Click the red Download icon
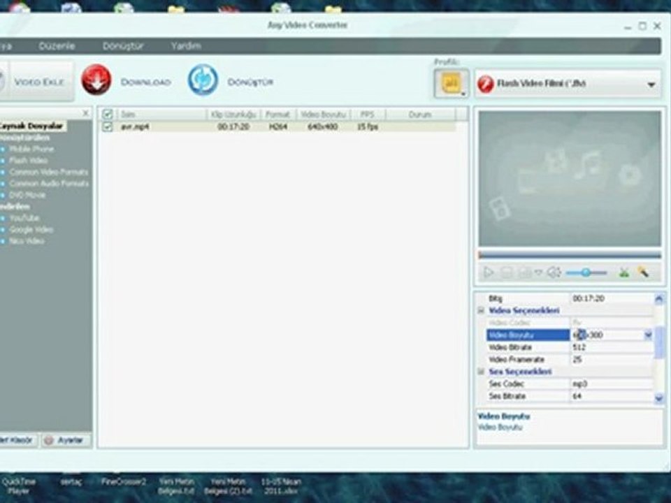The height and width of the screenshot is (503, 671). [96, 80]
